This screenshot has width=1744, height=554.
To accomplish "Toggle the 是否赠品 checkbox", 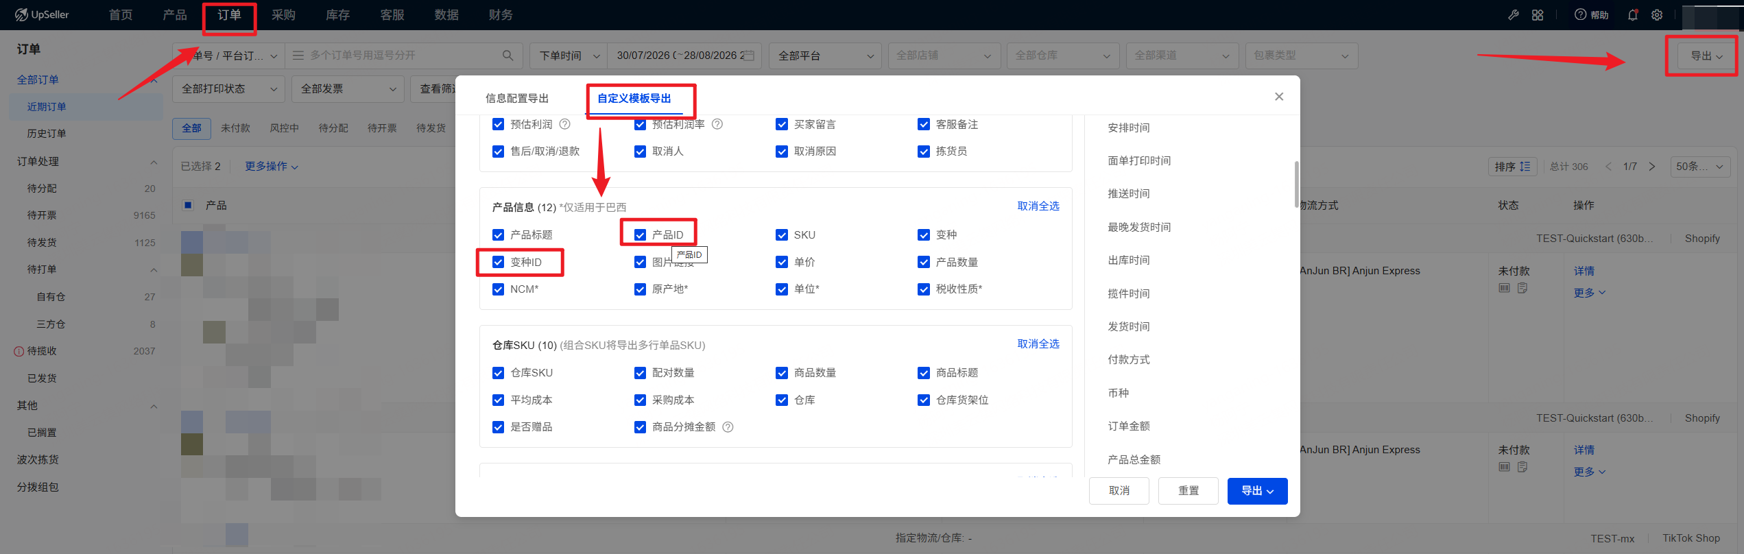I will (x=499, y=427).
